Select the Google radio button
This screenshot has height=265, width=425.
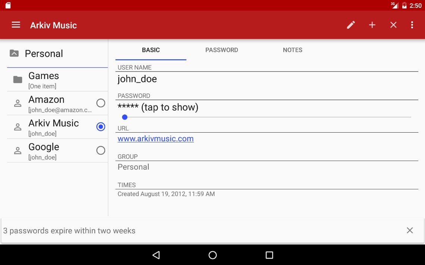(101, 151)
